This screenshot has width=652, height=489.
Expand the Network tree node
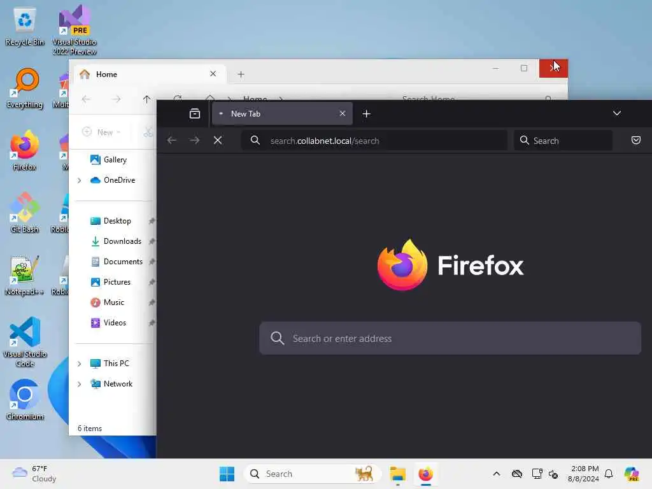(x=80, y=384)
